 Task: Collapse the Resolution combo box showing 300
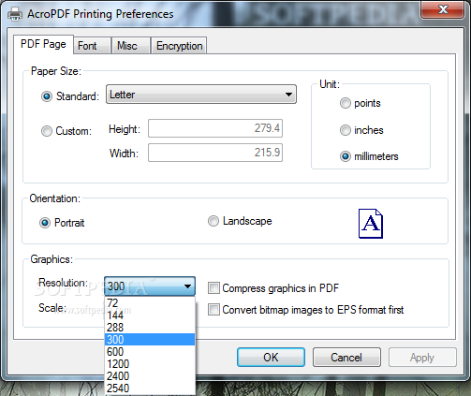150,286
